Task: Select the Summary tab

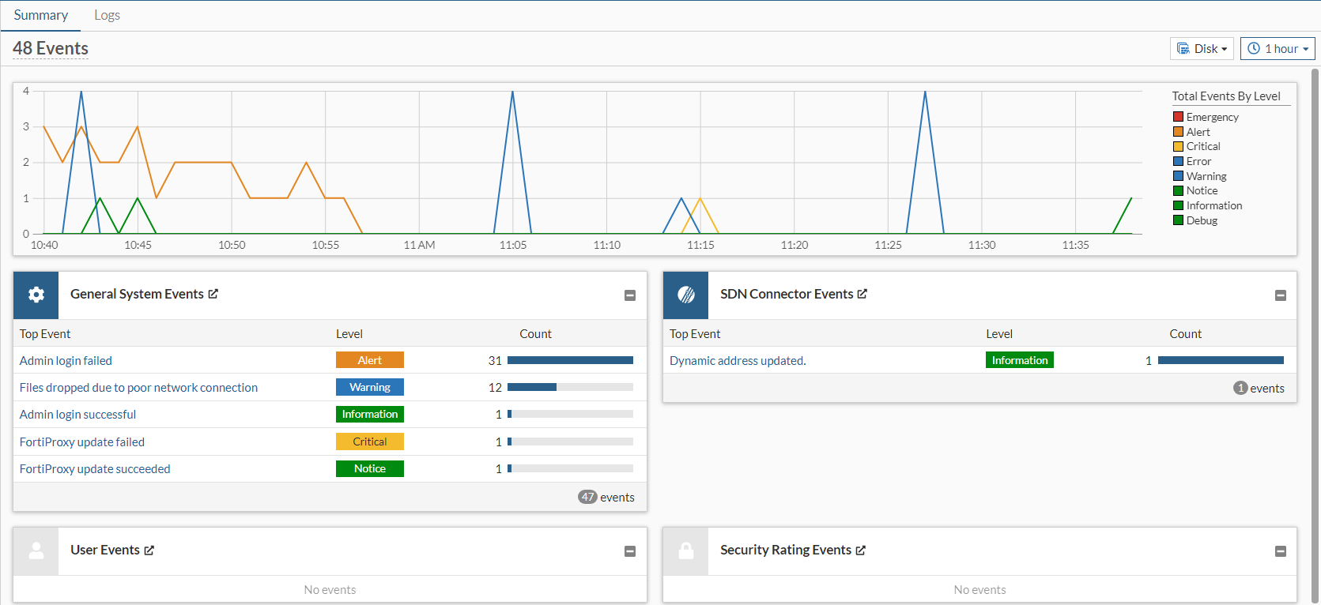Action: click(40, 15)
